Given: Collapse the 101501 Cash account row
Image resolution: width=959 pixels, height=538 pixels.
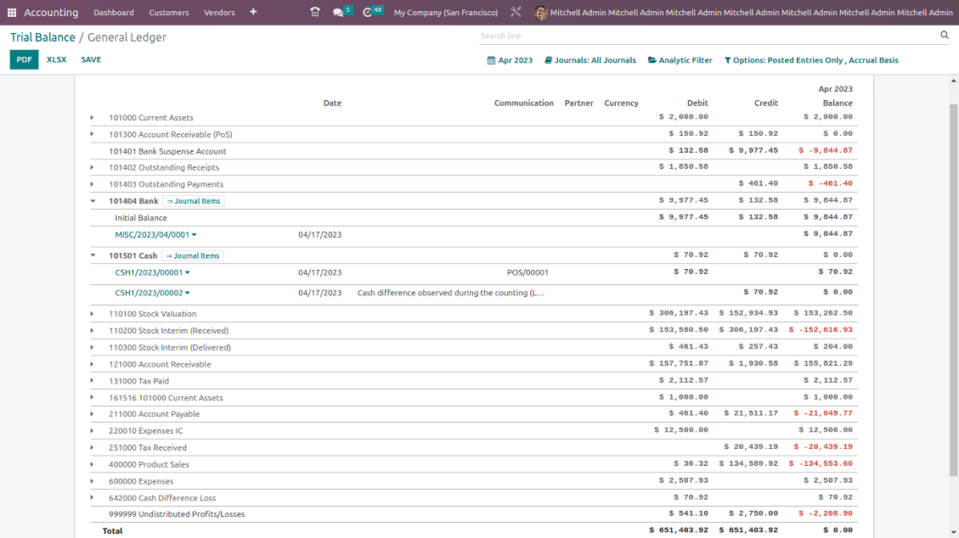Looking at the screenshot, I should click(x=93, y=255).
